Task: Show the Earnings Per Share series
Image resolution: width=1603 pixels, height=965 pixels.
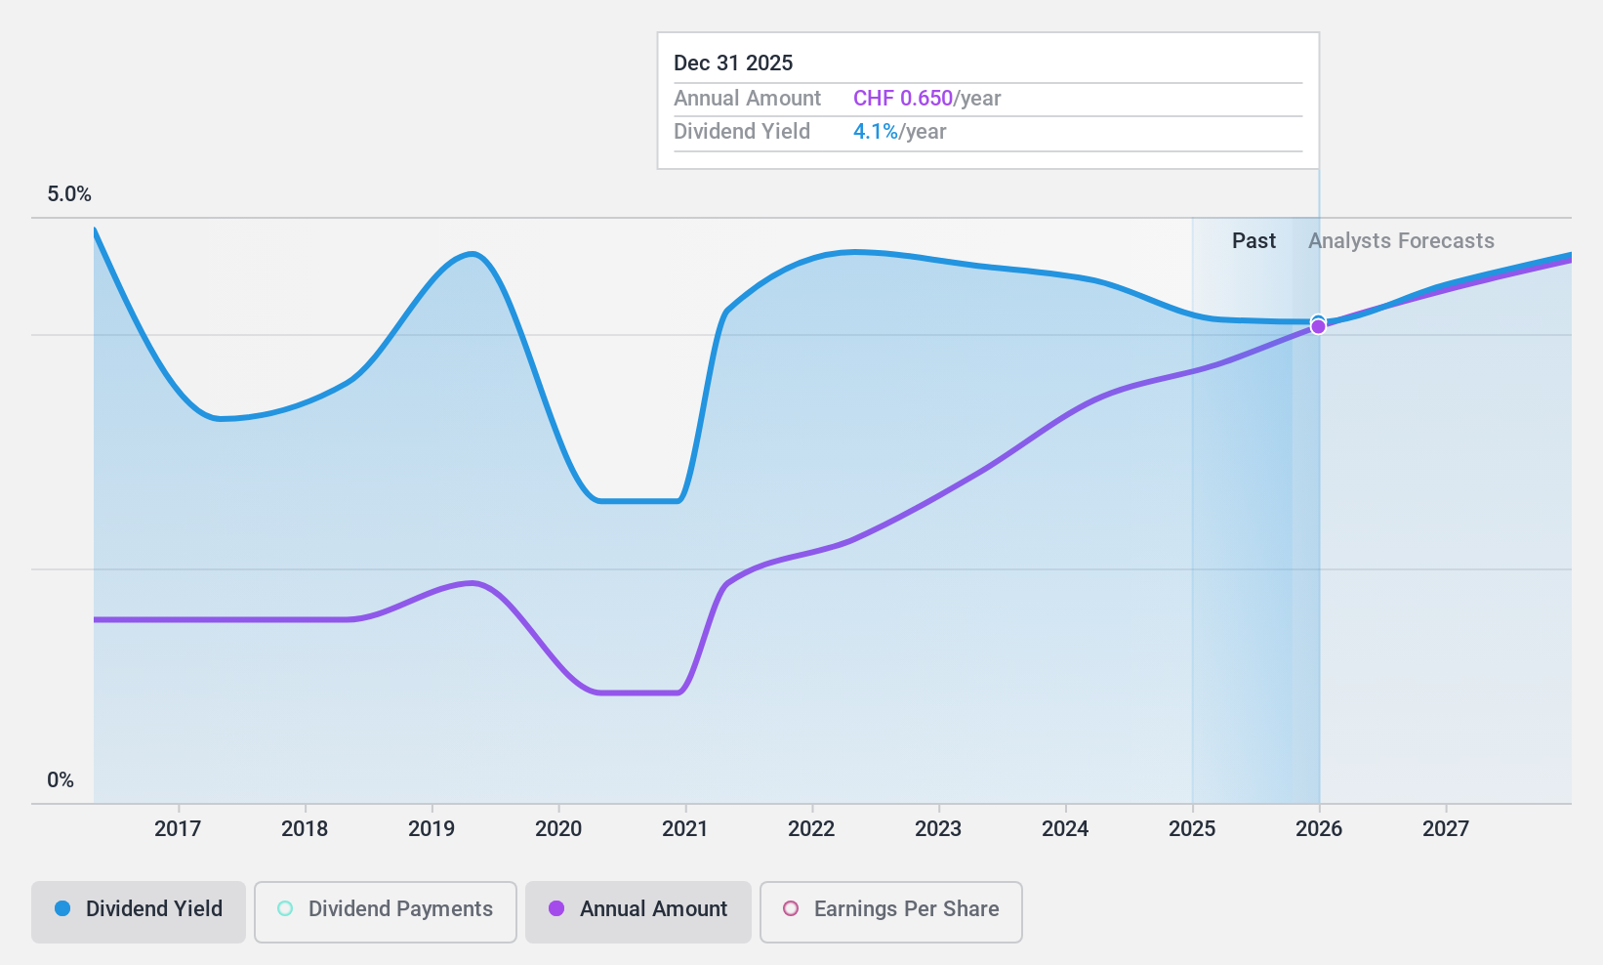Action: point(890,911)
